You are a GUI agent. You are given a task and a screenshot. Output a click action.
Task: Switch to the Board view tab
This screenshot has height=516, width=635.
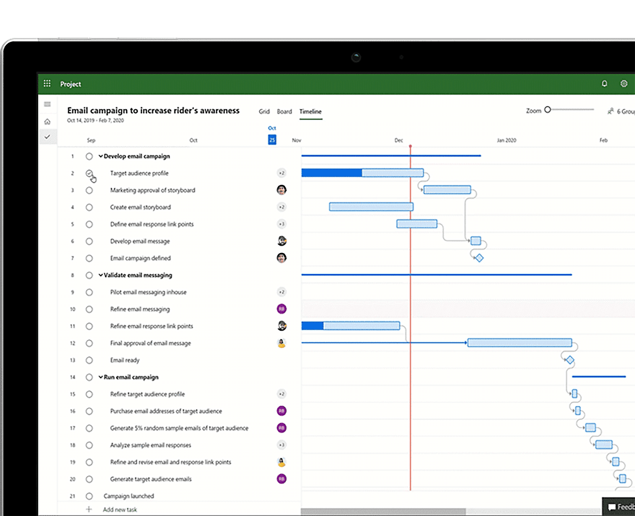click(284, 111)
